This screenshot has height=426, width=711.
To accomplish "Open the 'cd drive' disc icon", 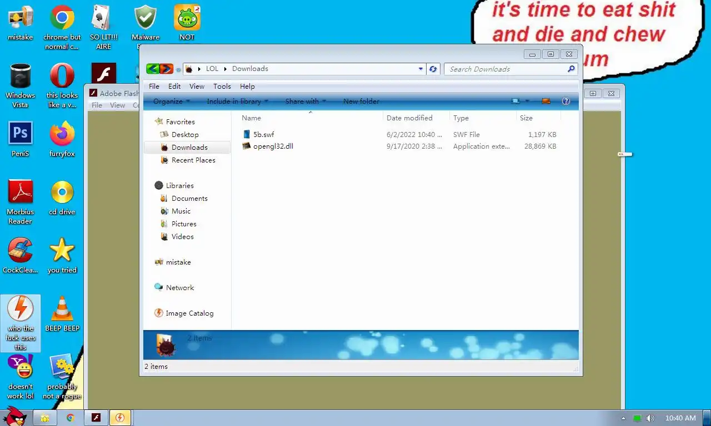I will click(x=62, y=197).
